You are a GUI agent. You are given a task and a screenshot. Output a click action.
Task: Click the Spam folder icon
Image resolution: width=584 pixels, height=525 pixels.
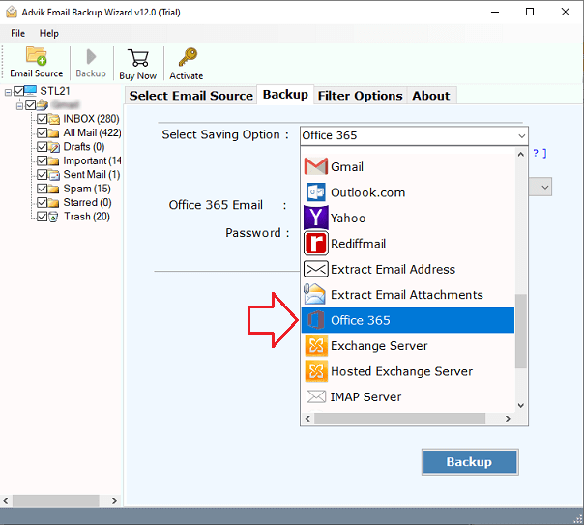(54, 189)
